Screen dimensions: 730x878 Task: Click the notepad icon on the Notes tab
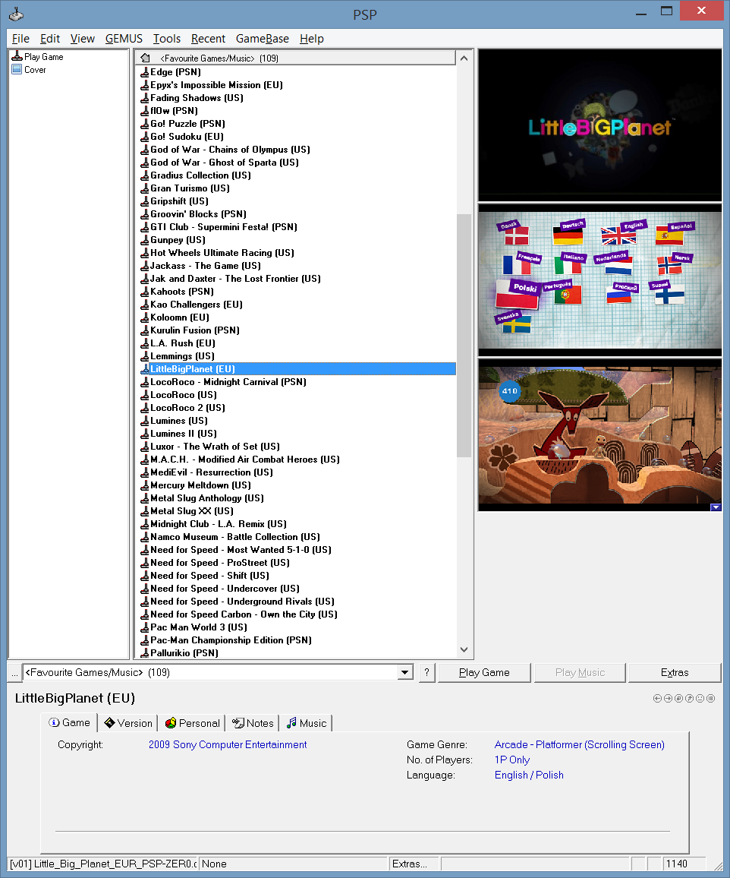(238, 723)
